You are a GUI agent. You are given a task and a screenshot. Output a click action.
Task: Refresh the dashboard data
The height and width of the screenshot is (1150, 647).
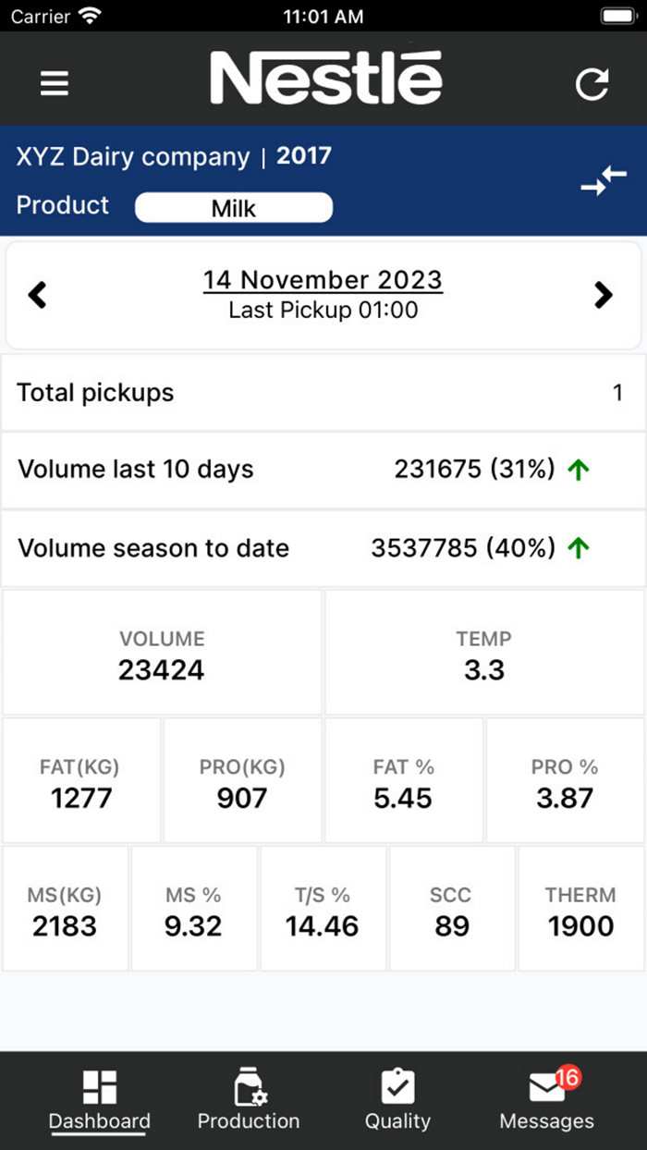click(592, 82)
